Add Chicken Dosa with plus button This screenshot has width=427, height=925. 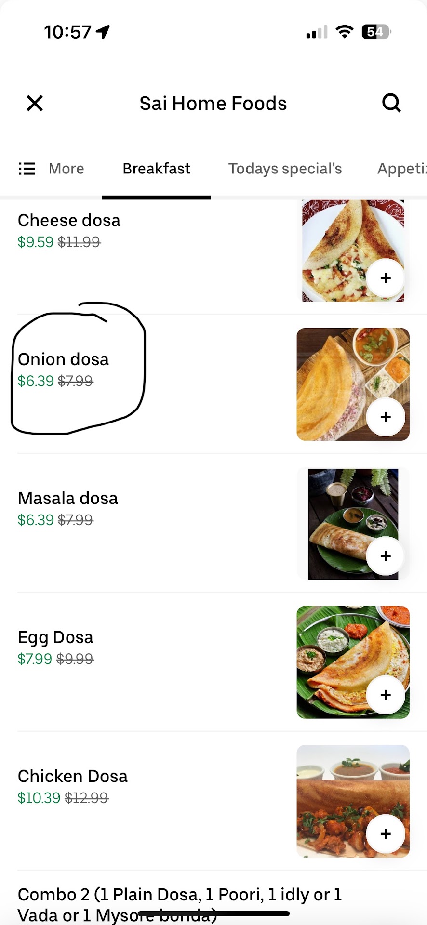(385, 834)
